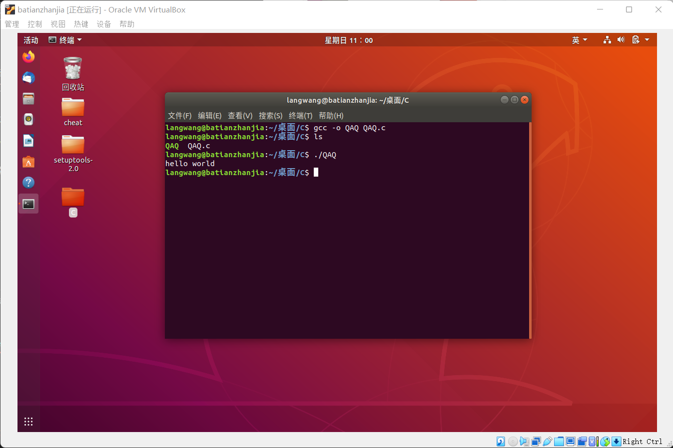Open terminal 搜索(S) menu

(x=271, y=116)
